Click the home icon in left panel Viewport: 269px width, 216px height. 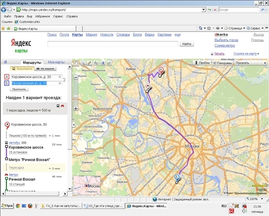point(6,62)
